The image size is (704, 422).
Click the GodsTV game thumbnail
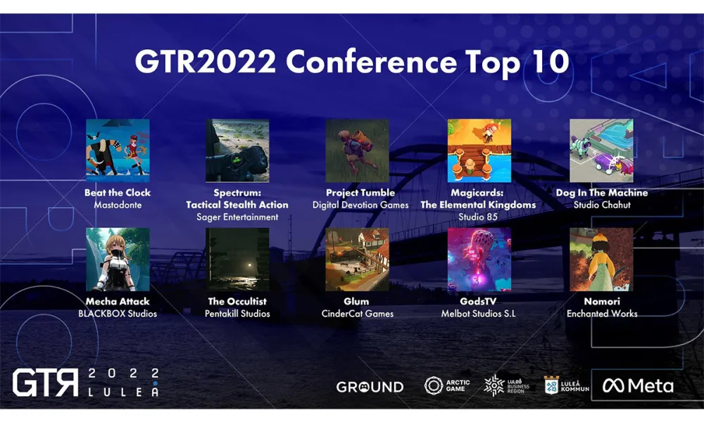coord(479,260)
